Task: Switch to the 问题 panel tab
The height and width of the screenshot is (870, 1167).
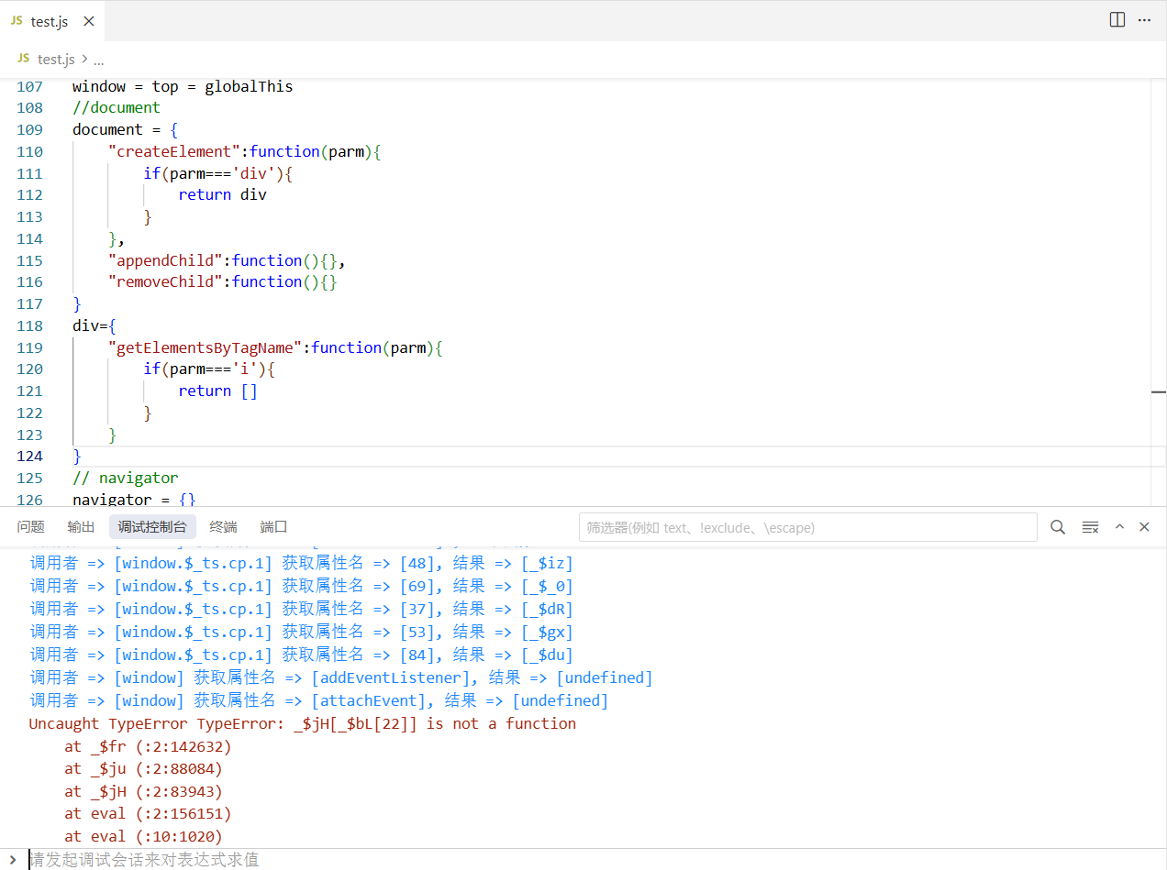Action: (30, 527)
